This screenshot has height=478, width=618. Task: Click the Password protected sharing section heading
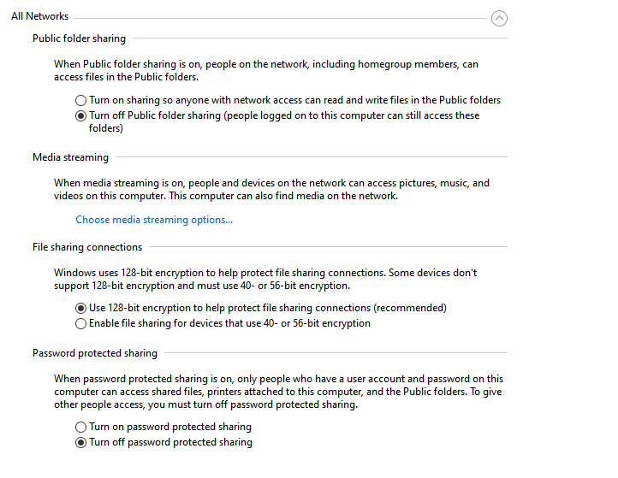pyautogui.click(x=95, y=353)
